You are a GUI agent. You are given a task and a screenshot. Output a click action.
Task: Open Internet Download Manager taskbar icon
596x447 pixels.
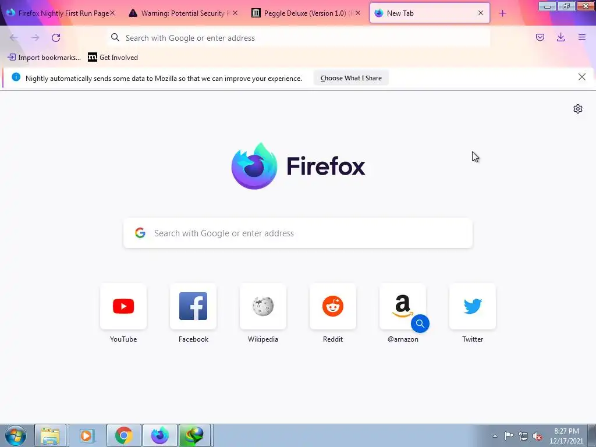194,435
